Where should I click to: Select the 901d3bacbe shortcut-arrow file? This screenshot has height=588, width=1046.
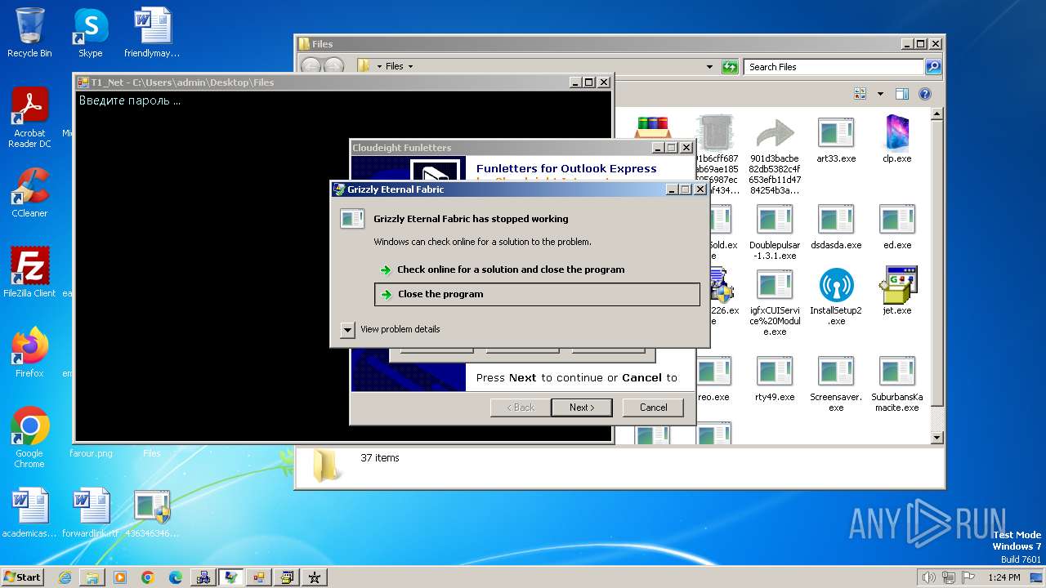pyautogui.click(x=775, y=155)
